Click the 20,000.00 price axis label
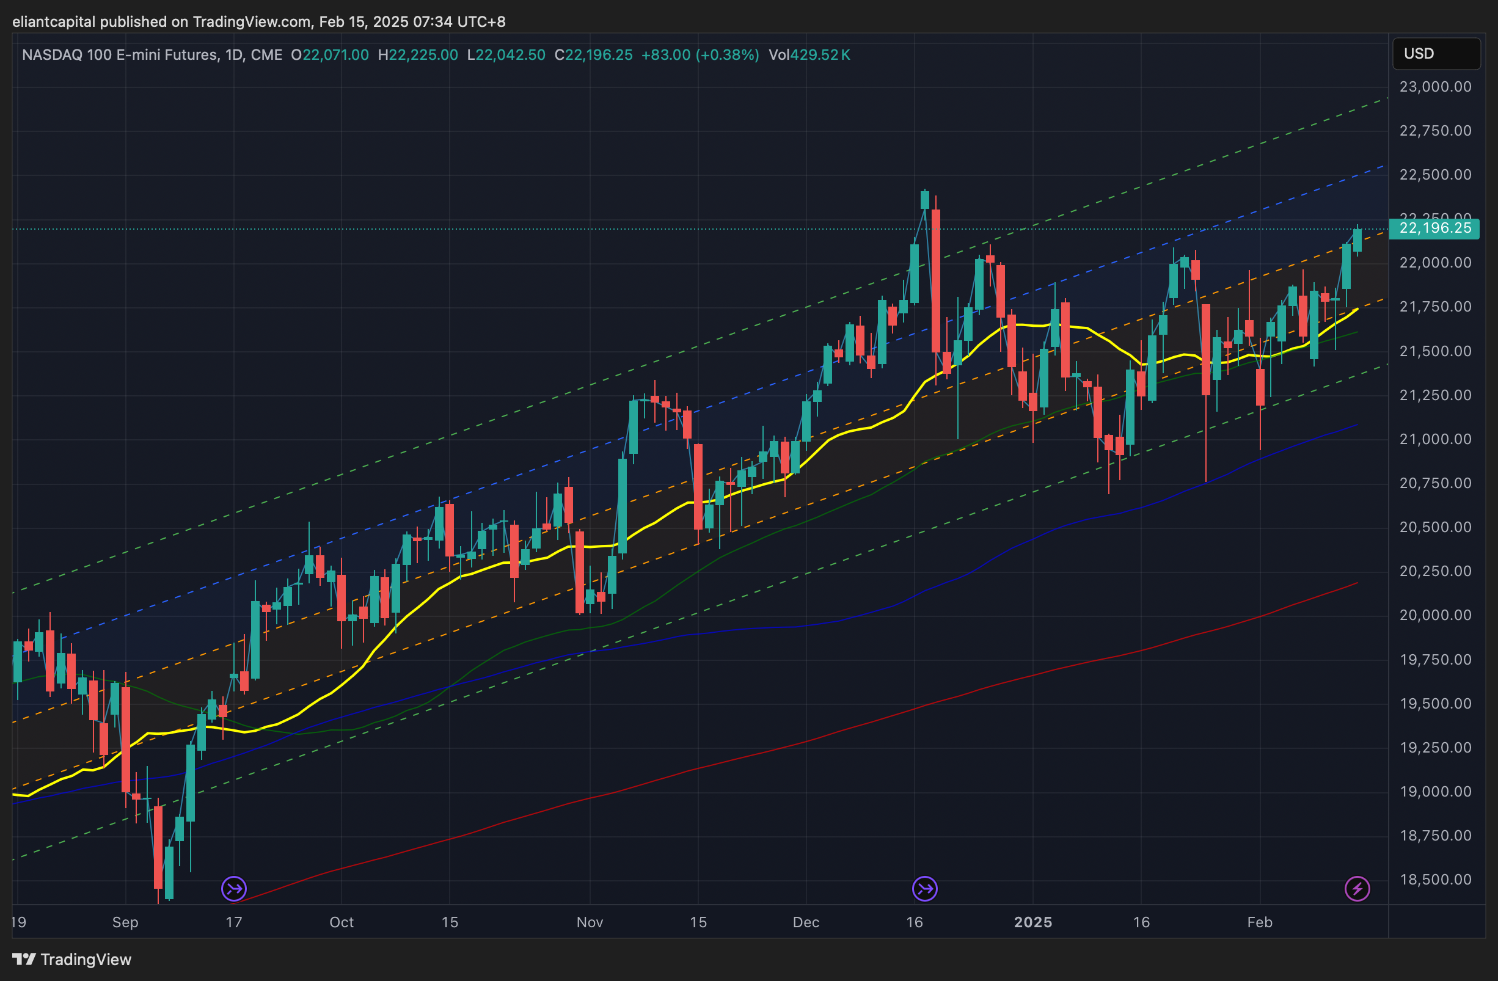Viewport: 1498px width, 981px height. (1435, 614)
